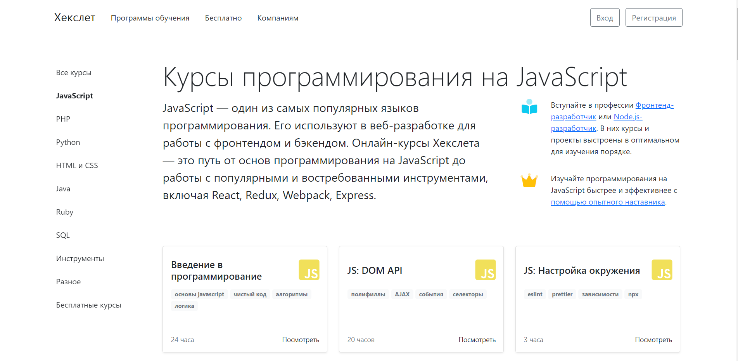Select Python in the sidebar categories
738x361 pixels.
(68, 142)
